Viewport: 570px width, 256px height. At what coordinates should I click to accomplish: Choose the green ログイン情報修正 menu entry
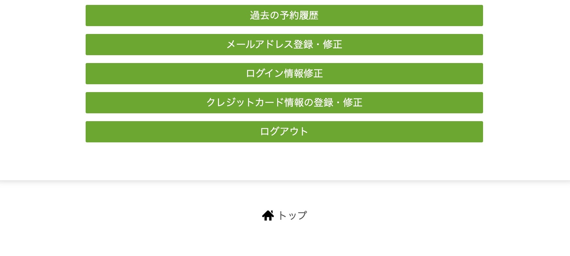284,73
